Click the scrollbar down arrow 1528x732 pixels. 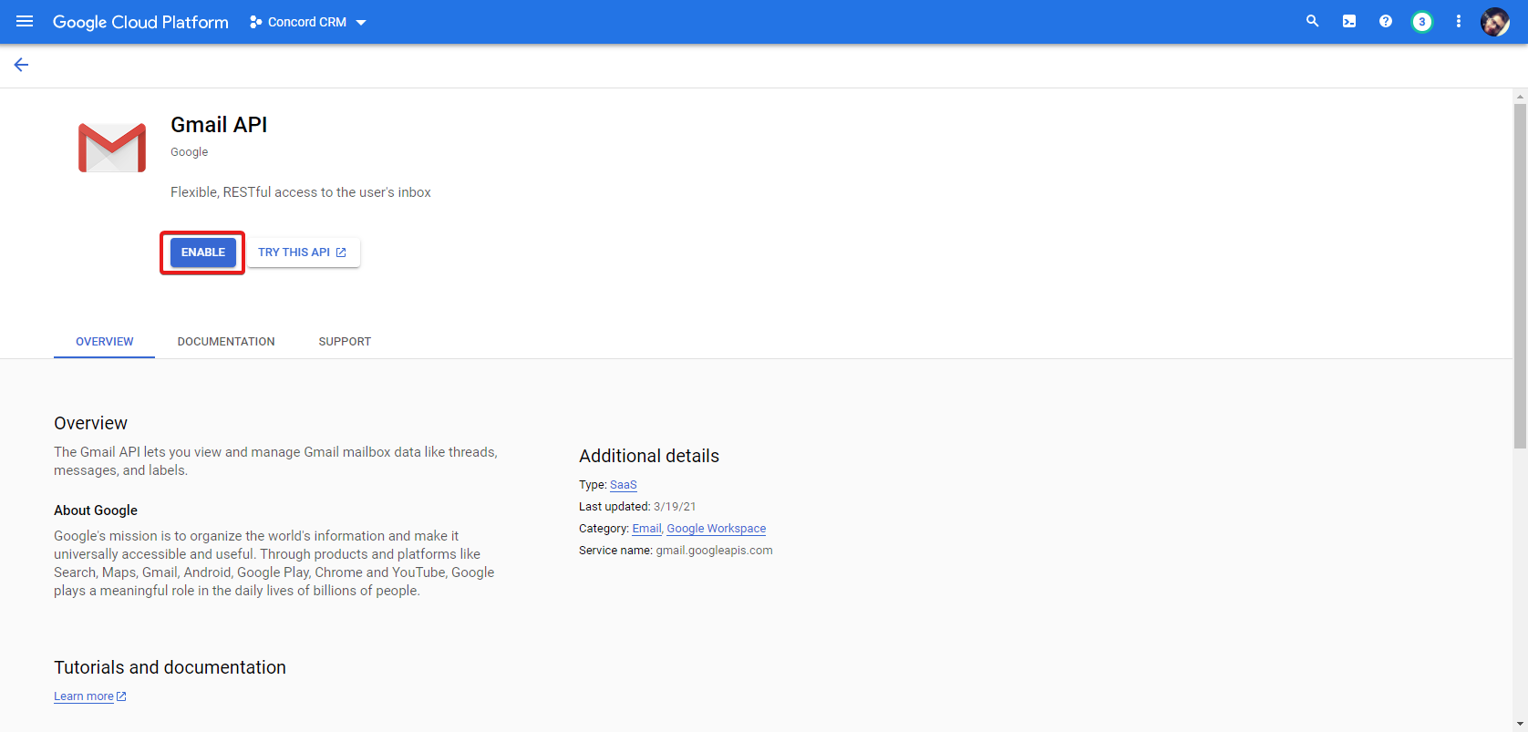(1520, 724)
